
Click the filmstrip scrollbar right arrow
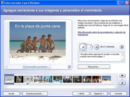[x=116, y=87]
